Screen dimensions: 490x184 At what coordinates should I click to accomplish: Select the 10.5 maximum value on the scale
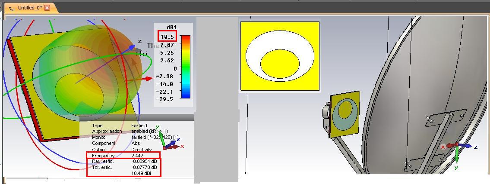pos(167,37)
